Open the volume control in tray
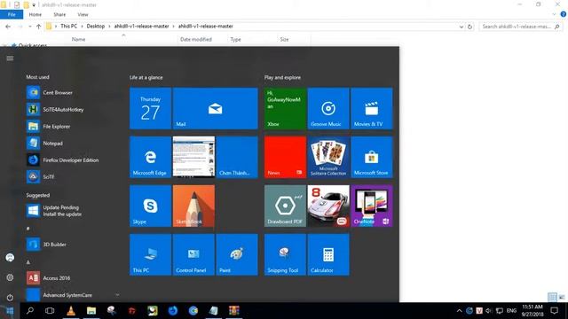 pyautogui.click(x=489, y=311)
